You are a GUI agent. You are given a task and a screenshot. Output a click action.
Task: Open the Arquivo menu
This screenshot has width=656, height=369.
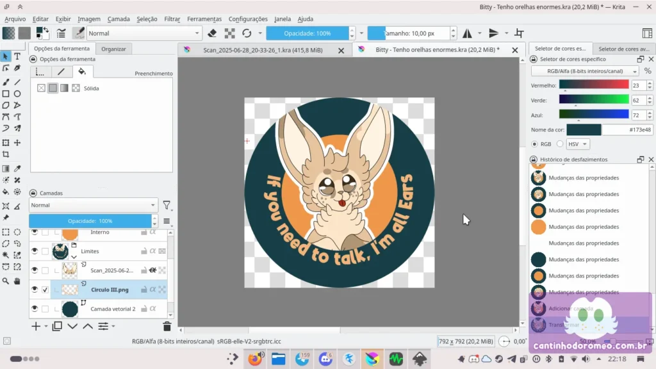pos(15,19)
